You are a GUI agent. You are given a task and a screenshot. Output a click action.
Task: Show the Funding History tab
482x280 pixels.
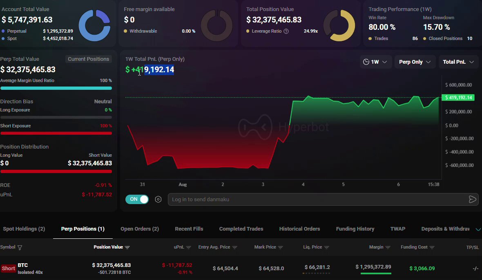[355, 229]
